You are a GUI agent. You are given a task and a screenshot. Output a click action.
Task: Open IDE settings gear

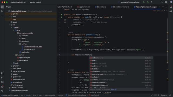(x=171, y=2)
